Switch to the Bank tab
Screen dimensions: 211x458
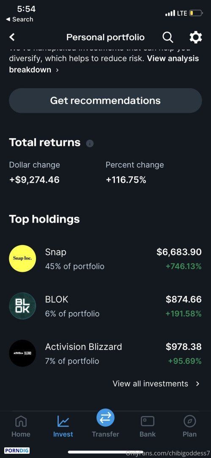(x=148, y=427)
